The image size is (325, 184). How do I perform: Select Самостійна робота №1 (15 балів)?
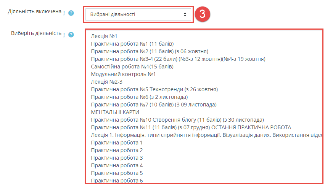coord(132,67)
